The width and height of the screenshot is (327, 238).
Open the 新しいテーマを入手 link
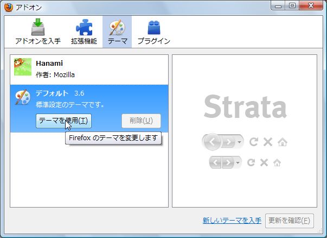point(232,221)
